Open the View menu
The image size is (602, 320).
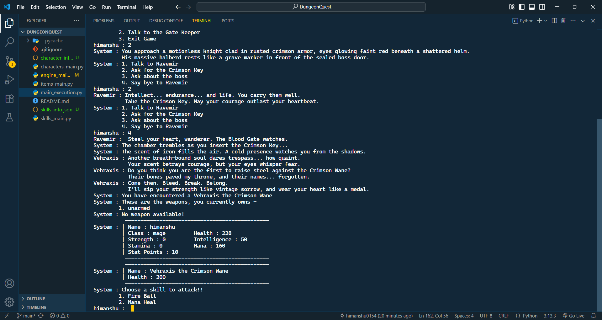[77, 7]
